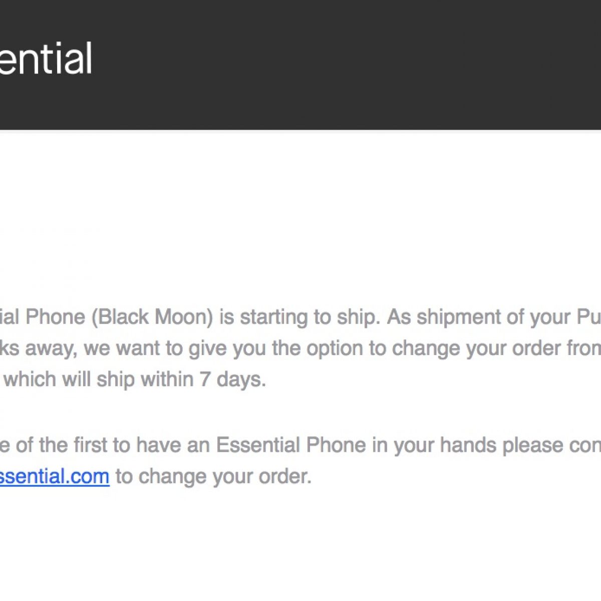Click the word "which" in the third line

(x=30, y=379)
